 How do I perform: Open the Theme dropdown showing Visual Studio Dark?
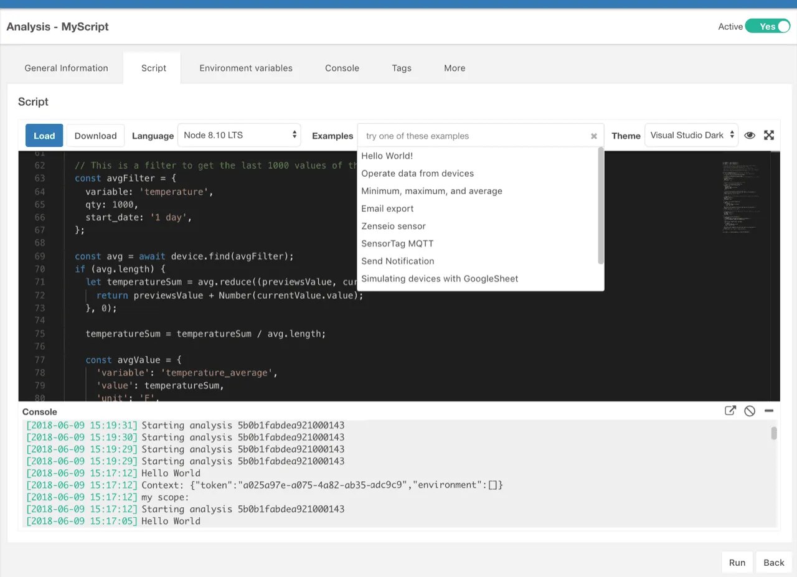[x=691, y=135]
